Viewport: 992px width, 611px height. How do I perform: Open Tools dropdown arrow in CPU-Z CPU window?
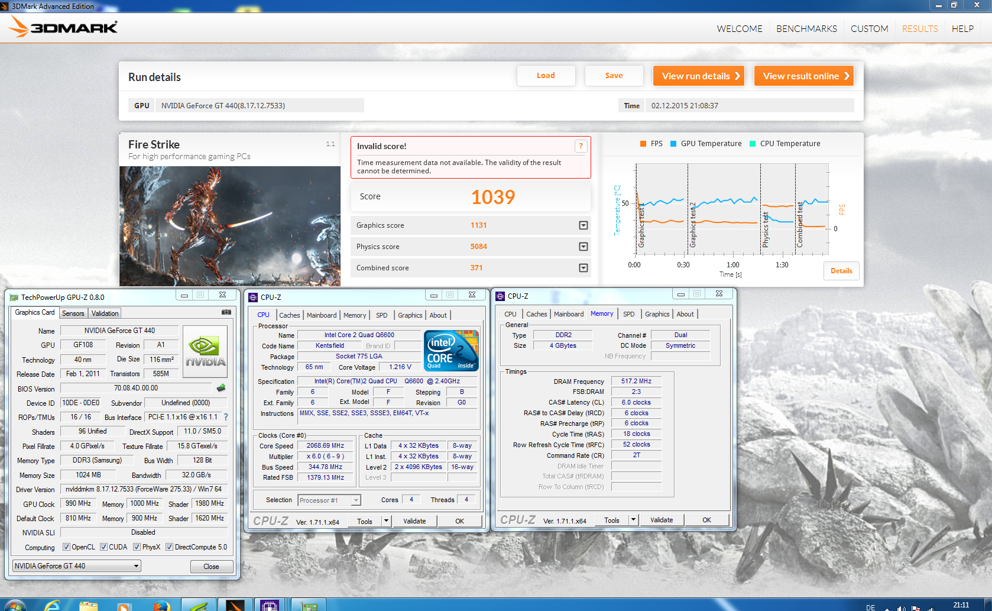click(386, 521)
